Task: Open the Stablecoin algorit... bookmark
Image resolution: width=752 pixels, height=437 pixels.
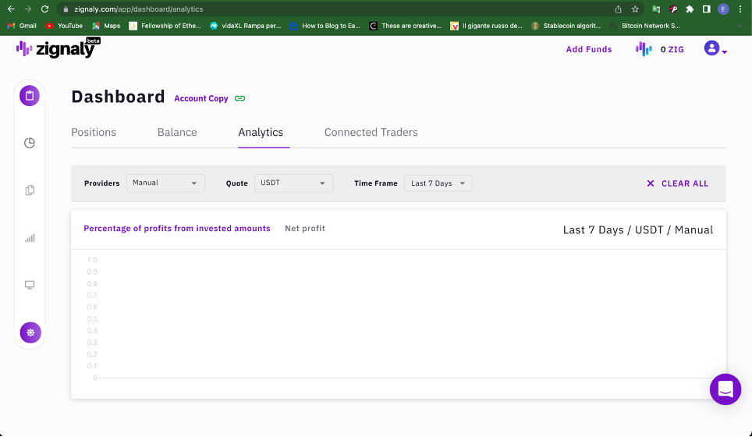Action: 566,26
